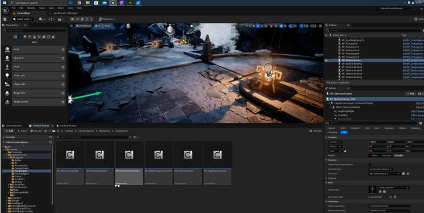Open the Build menu
424x213 pixels.
pyautogui.click(x=51, y=8)
